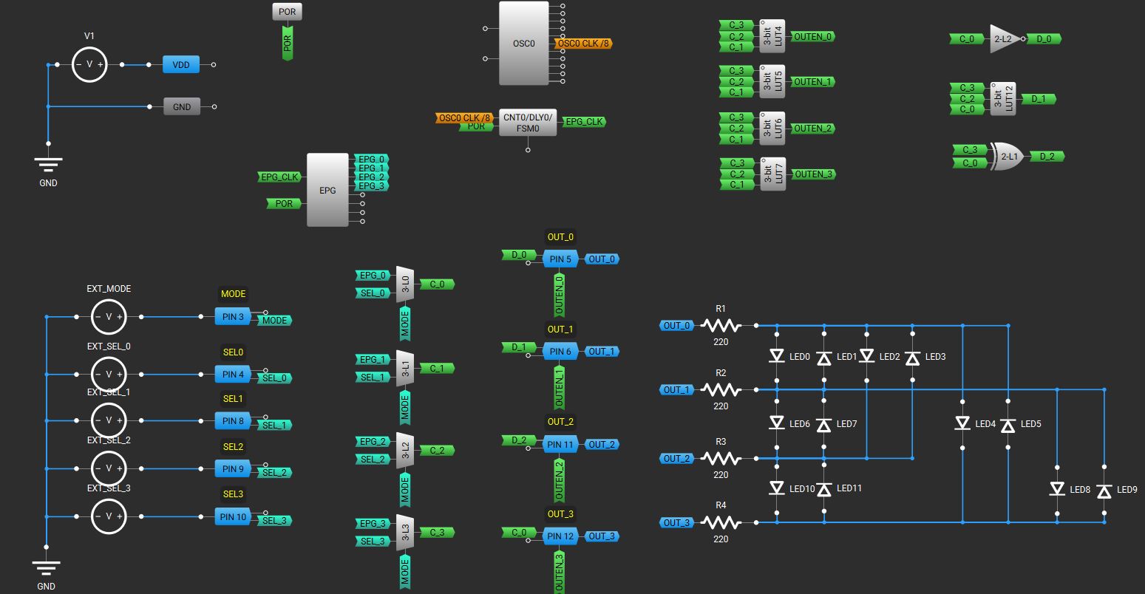Click the D_2 net label at XOR gate
Screen dimensions: 1145x594
1047,157
